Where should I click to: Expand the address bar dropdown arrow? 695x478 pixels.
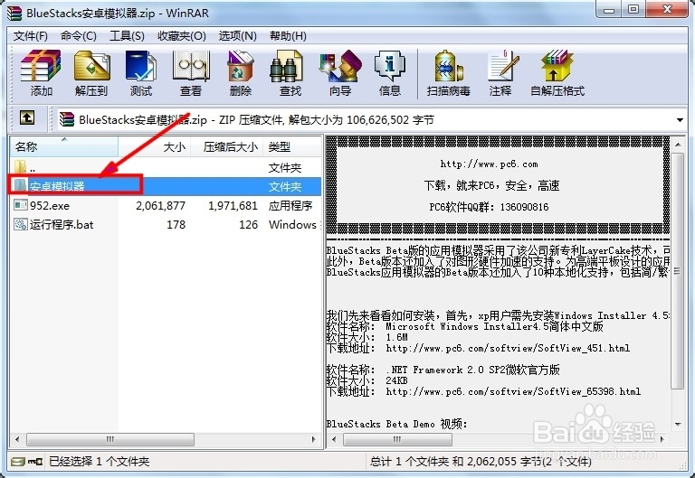680,120
